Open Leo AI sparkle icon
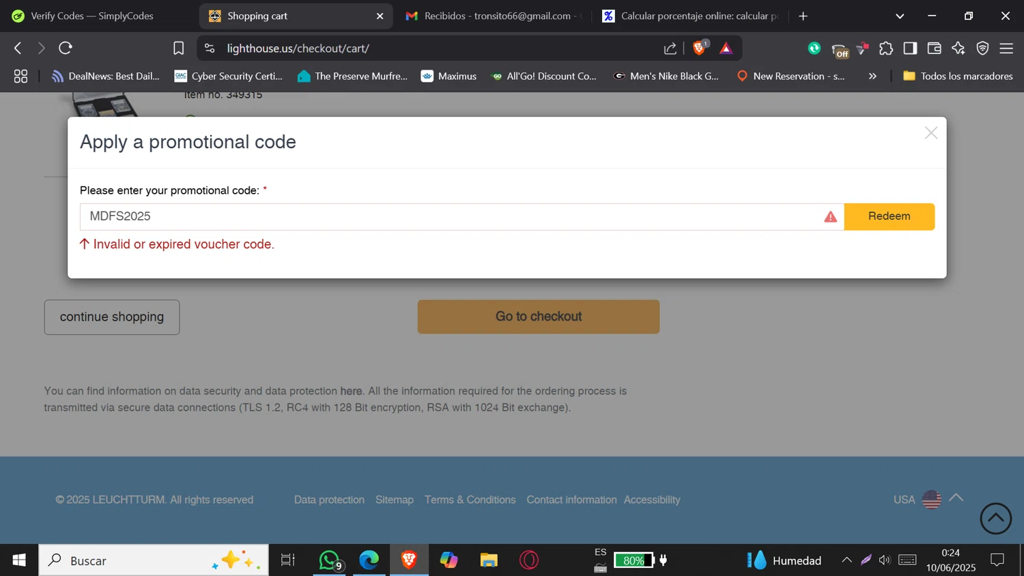Image resolution: width=1024 pixels, height=576 pixels. [958, 48]
